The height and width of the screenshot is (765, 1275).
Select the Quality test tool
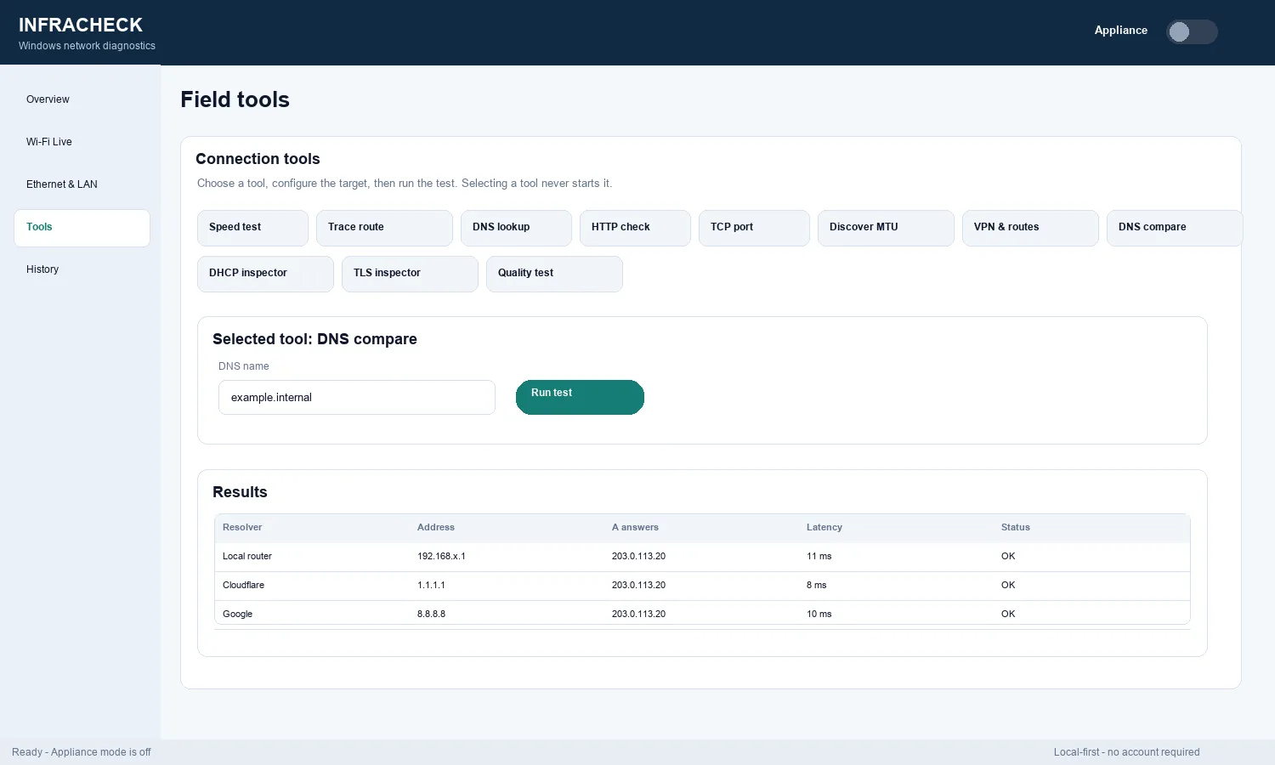[554, 274]
